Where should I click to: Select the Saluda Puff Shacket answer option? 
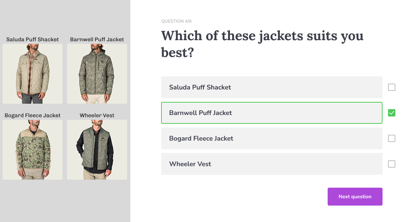tap(272, 87)
